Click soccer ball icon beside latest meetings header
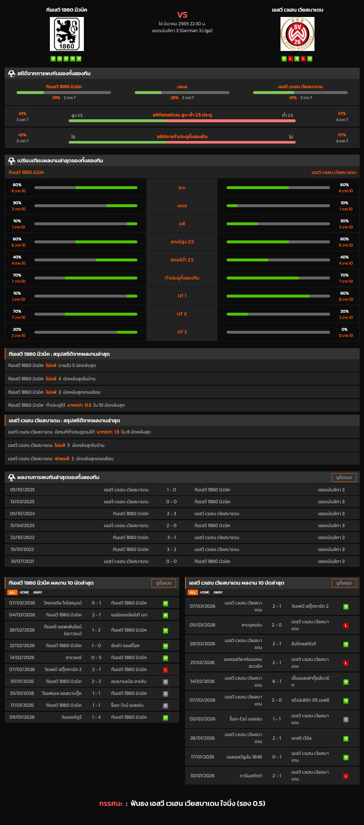This screenshot has width=364, height=825. point(12,478)
